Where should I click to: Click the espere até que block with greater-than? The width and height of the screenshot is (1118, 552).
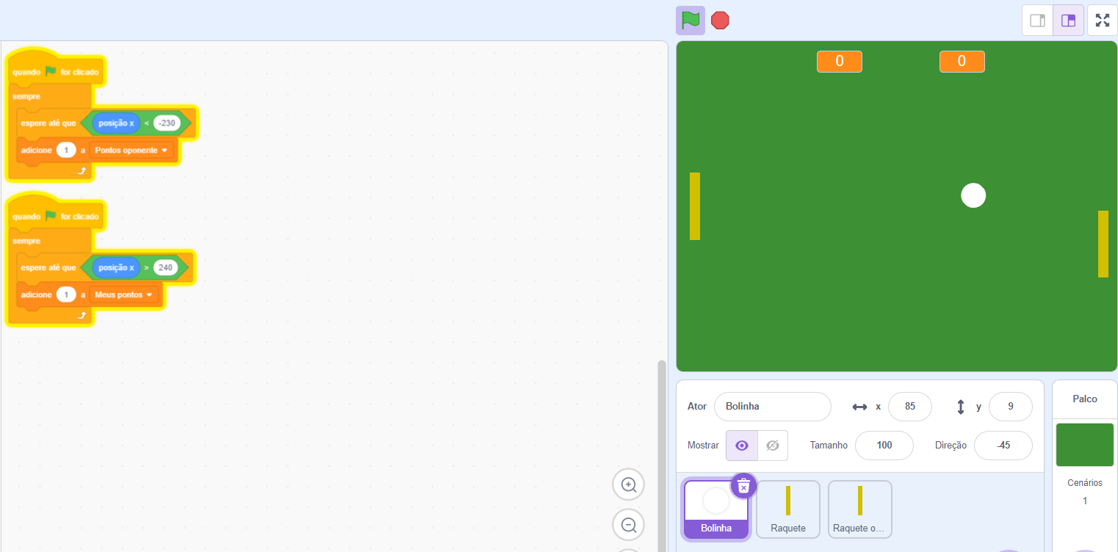(48, 268)
